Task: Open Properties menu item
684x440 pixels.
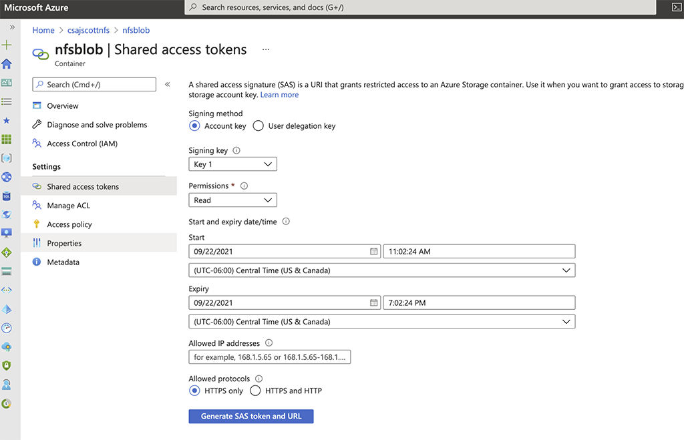Action: coord(99,243)
